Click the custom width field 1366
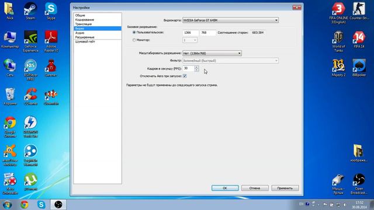Screen dimensions: 374x210 click(191, 33)
